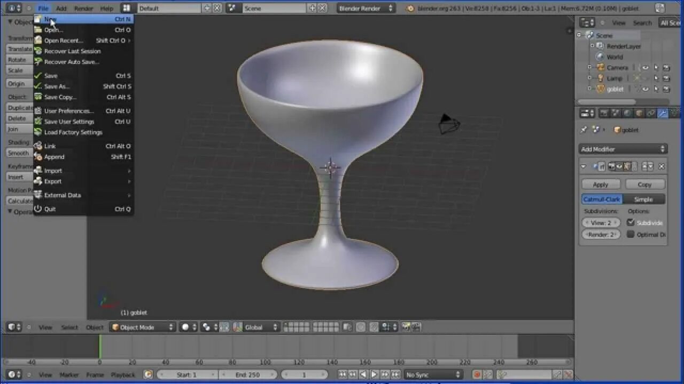Click the timeline record button icon

(x=477, y=375)
